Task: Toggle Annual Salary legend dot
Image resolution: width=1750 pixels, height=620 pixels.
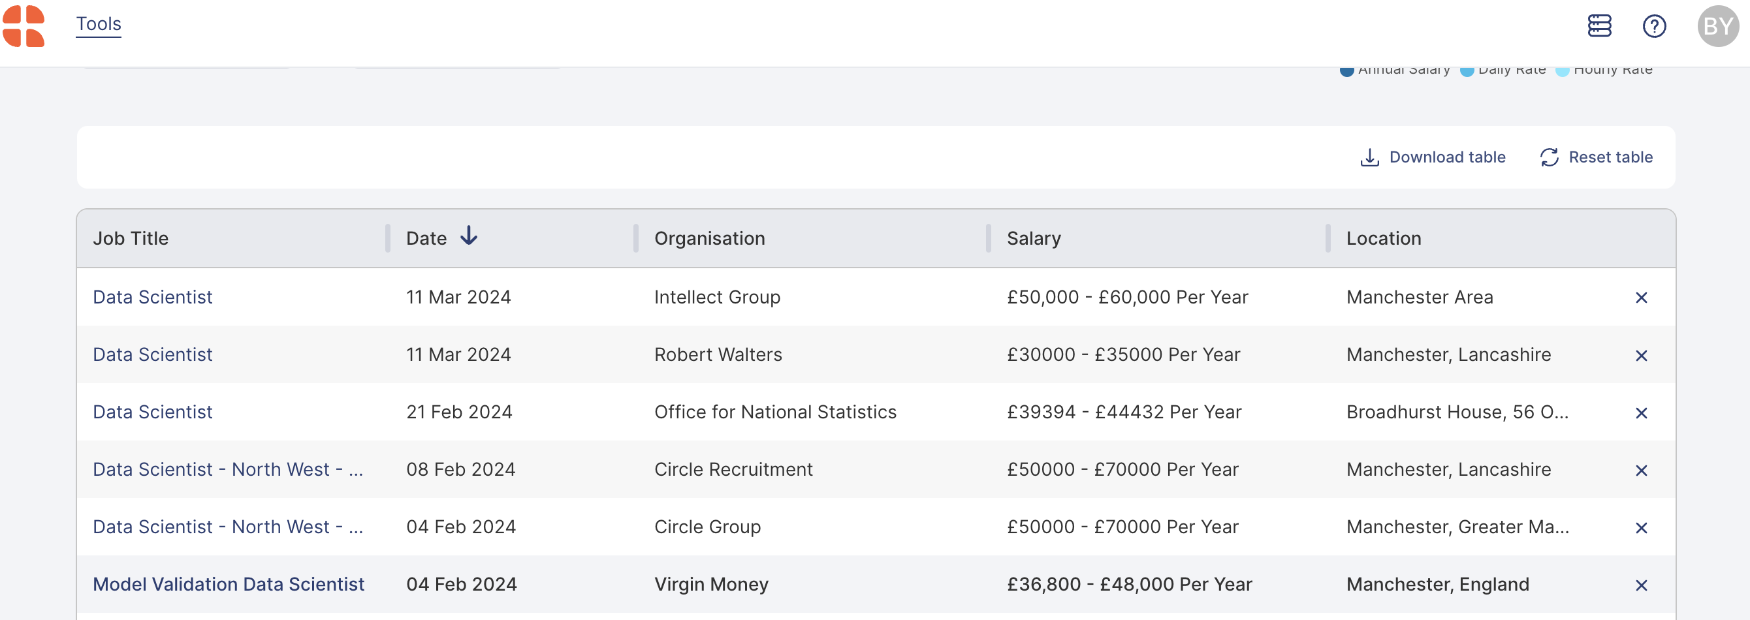Action: [x=1346, y=70]
